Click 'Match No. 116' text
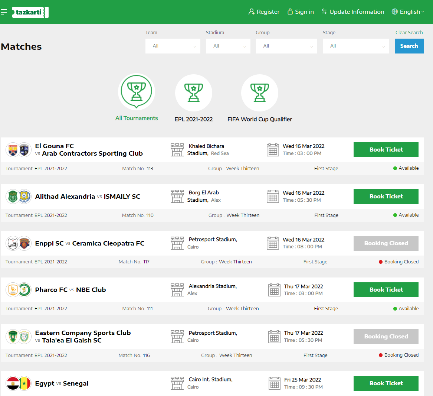The width and height of the screenshot is (433, 396). pyautogui.click(x=134, y=355)
